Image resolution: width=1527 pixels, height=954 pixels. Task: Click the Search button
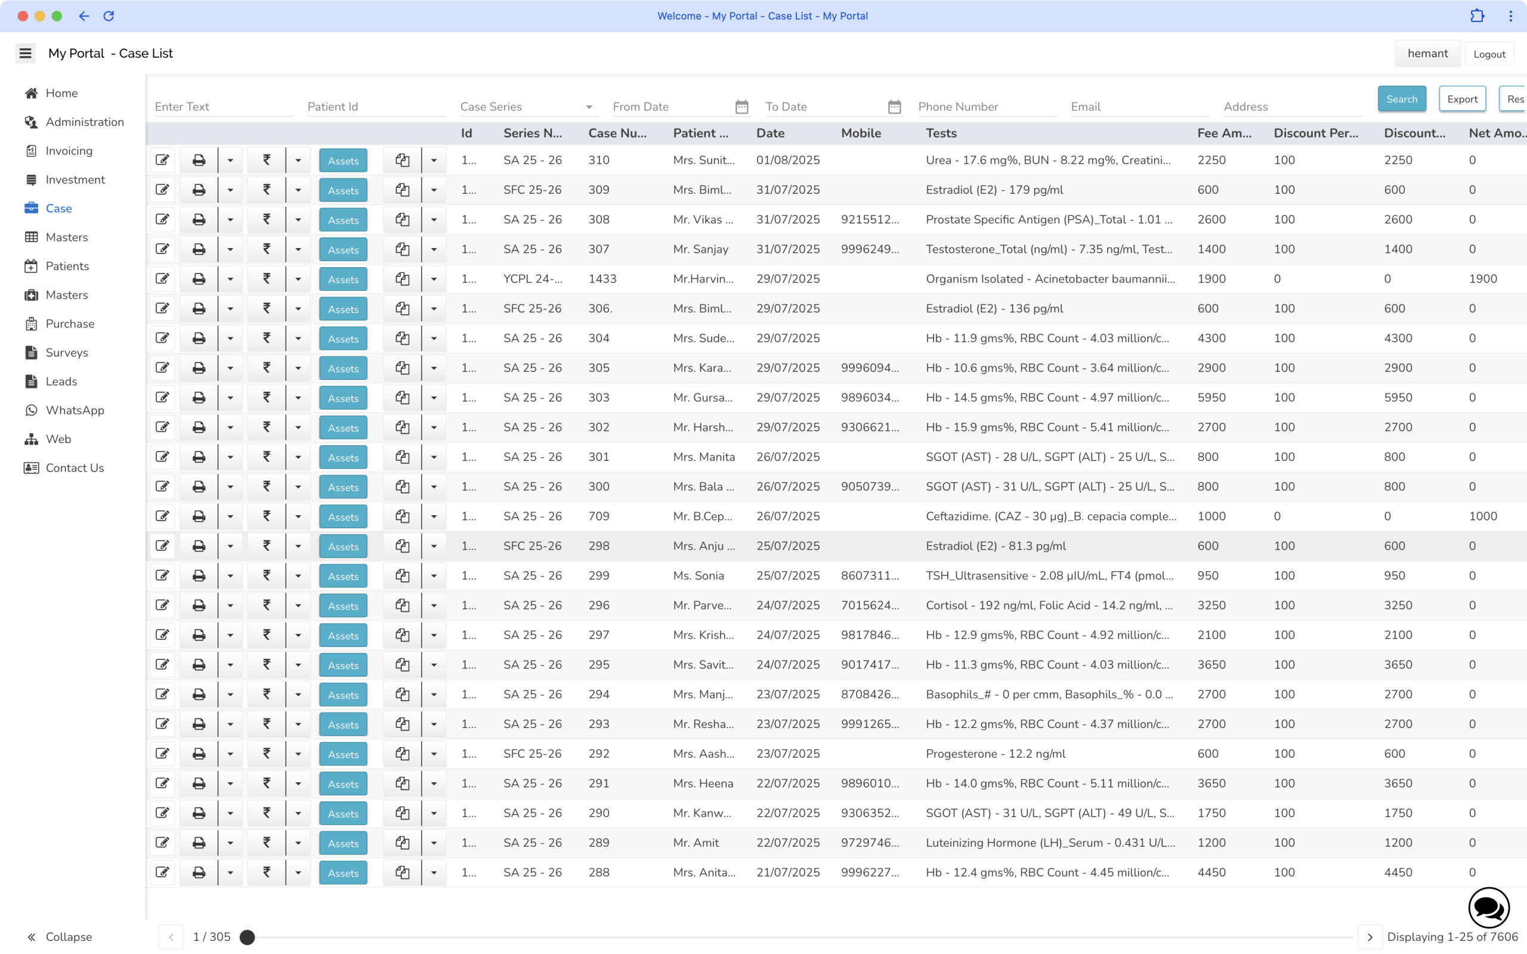[1401, 99]
